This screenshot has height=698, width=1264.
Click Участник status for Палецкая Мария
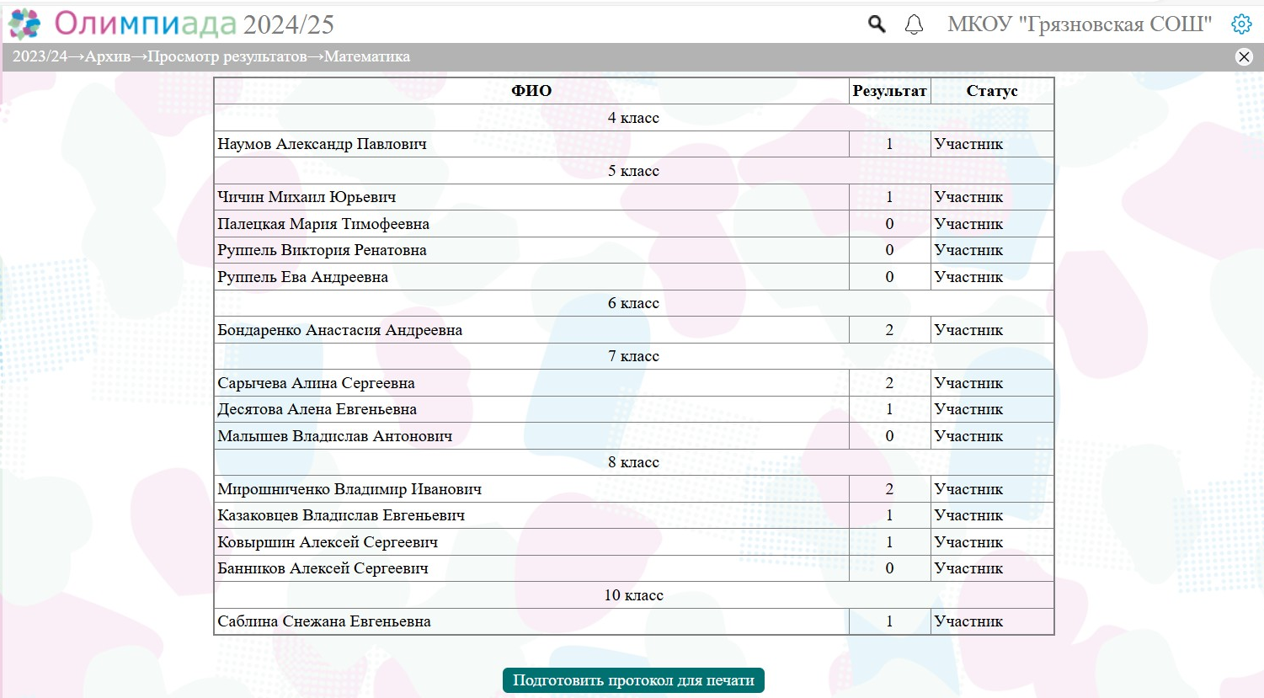pyautogui.click(x=968, y=224)
